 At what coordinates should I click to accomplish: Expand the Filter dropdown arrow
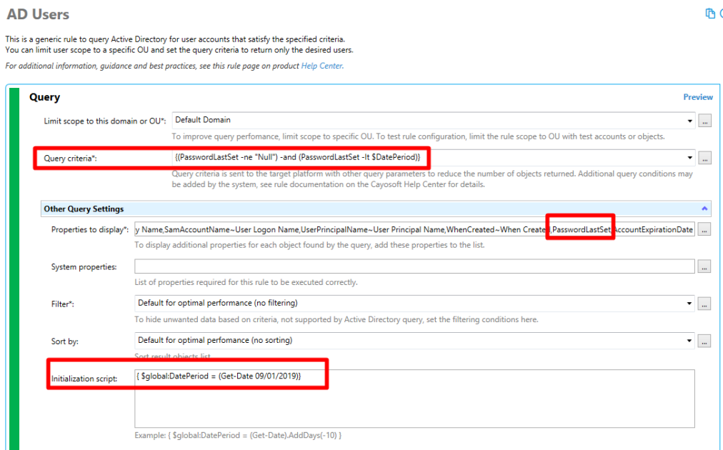689,304
